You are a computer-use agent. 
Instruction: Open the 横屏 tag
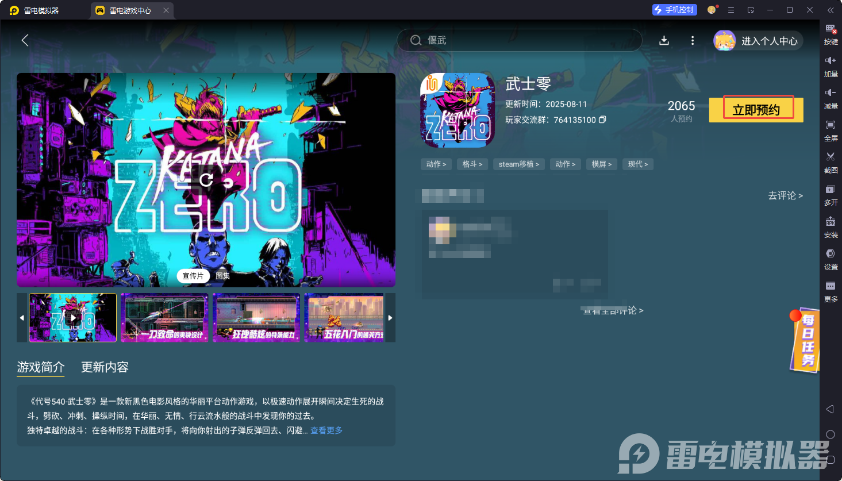(x=602, y=164)
